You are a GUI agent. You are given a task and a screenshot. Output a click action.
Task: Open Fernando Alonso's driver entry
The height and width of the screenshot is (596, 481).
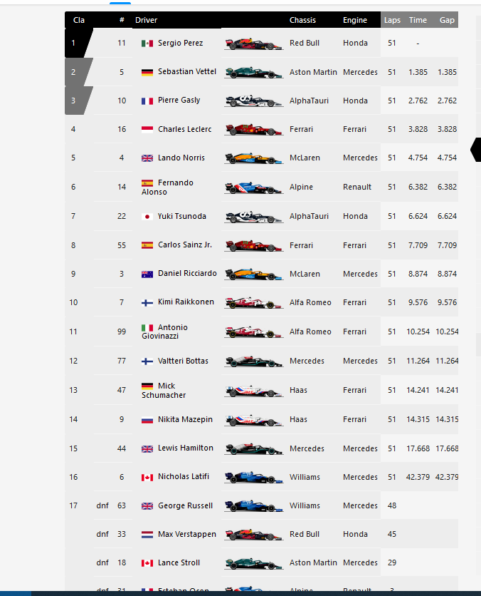click(x=178, y=187)
